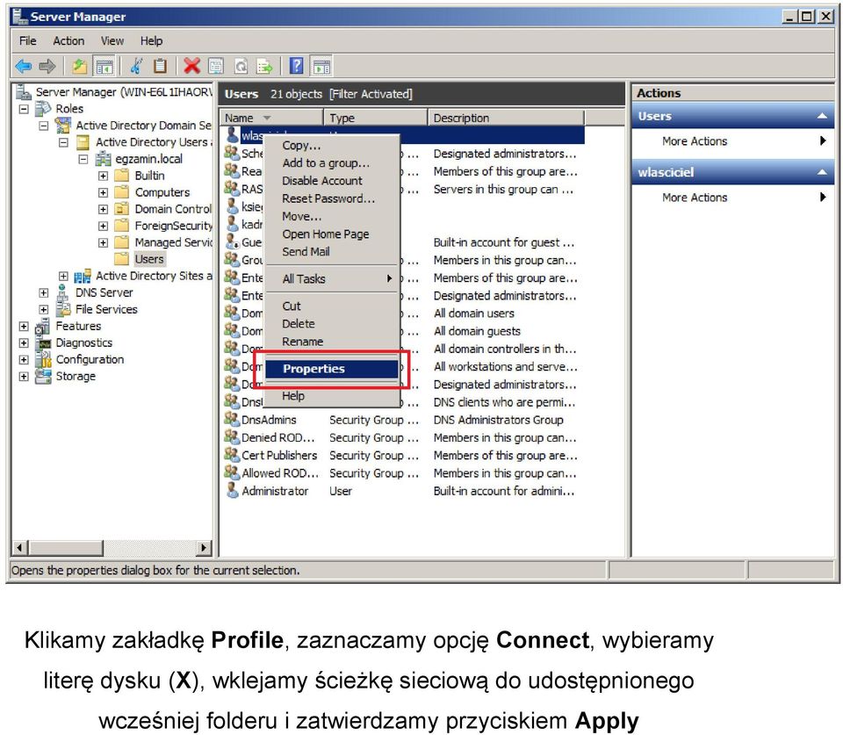Click the File Services icon in the tree
The image size is (843, 735).
(x=63, y=309)
